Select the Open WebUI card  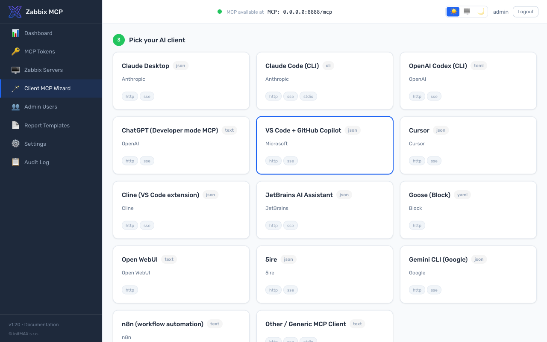pos(181,274)
